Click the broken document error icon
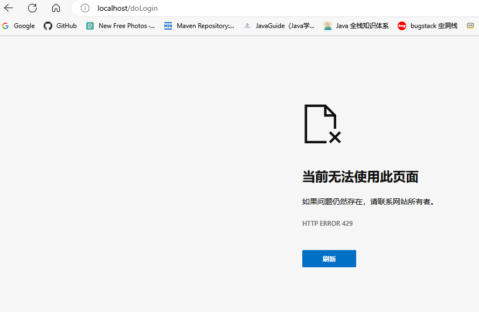479x312 pixels. [x=322, y=124]
